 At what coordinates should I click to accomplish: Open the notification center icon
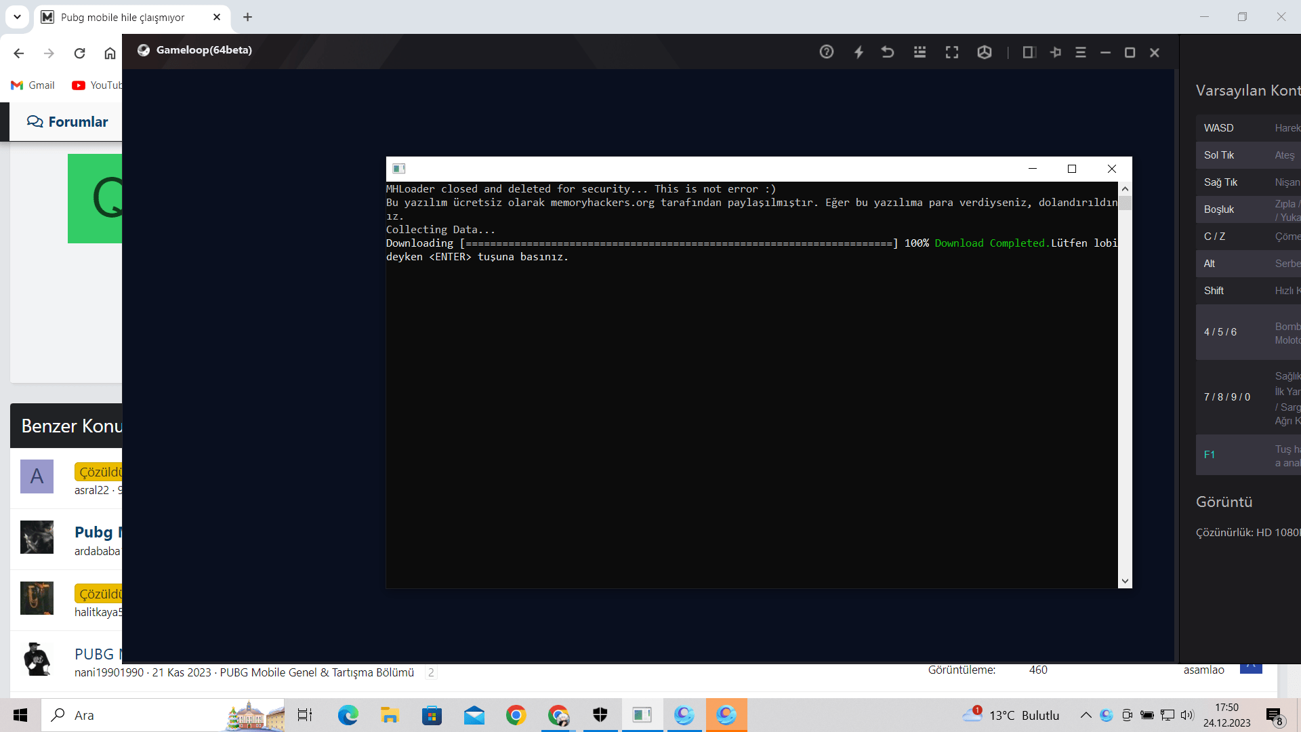pyautogui.click(x=1274, y=716)
